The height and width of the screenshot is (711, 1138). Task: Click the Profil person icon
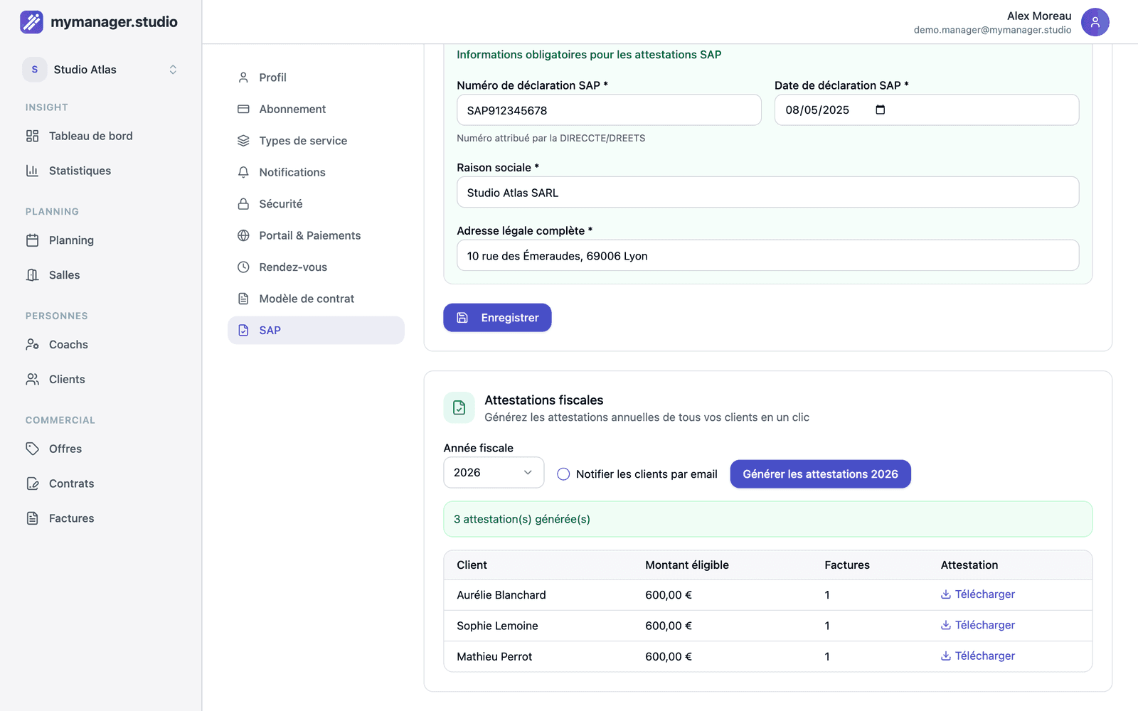(x=243, y=77)
